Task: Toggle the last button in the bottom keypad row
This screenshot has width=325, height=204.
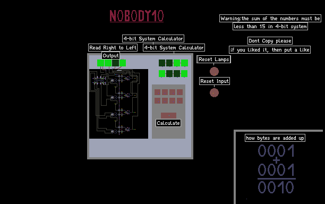Action: coord(179,101)
